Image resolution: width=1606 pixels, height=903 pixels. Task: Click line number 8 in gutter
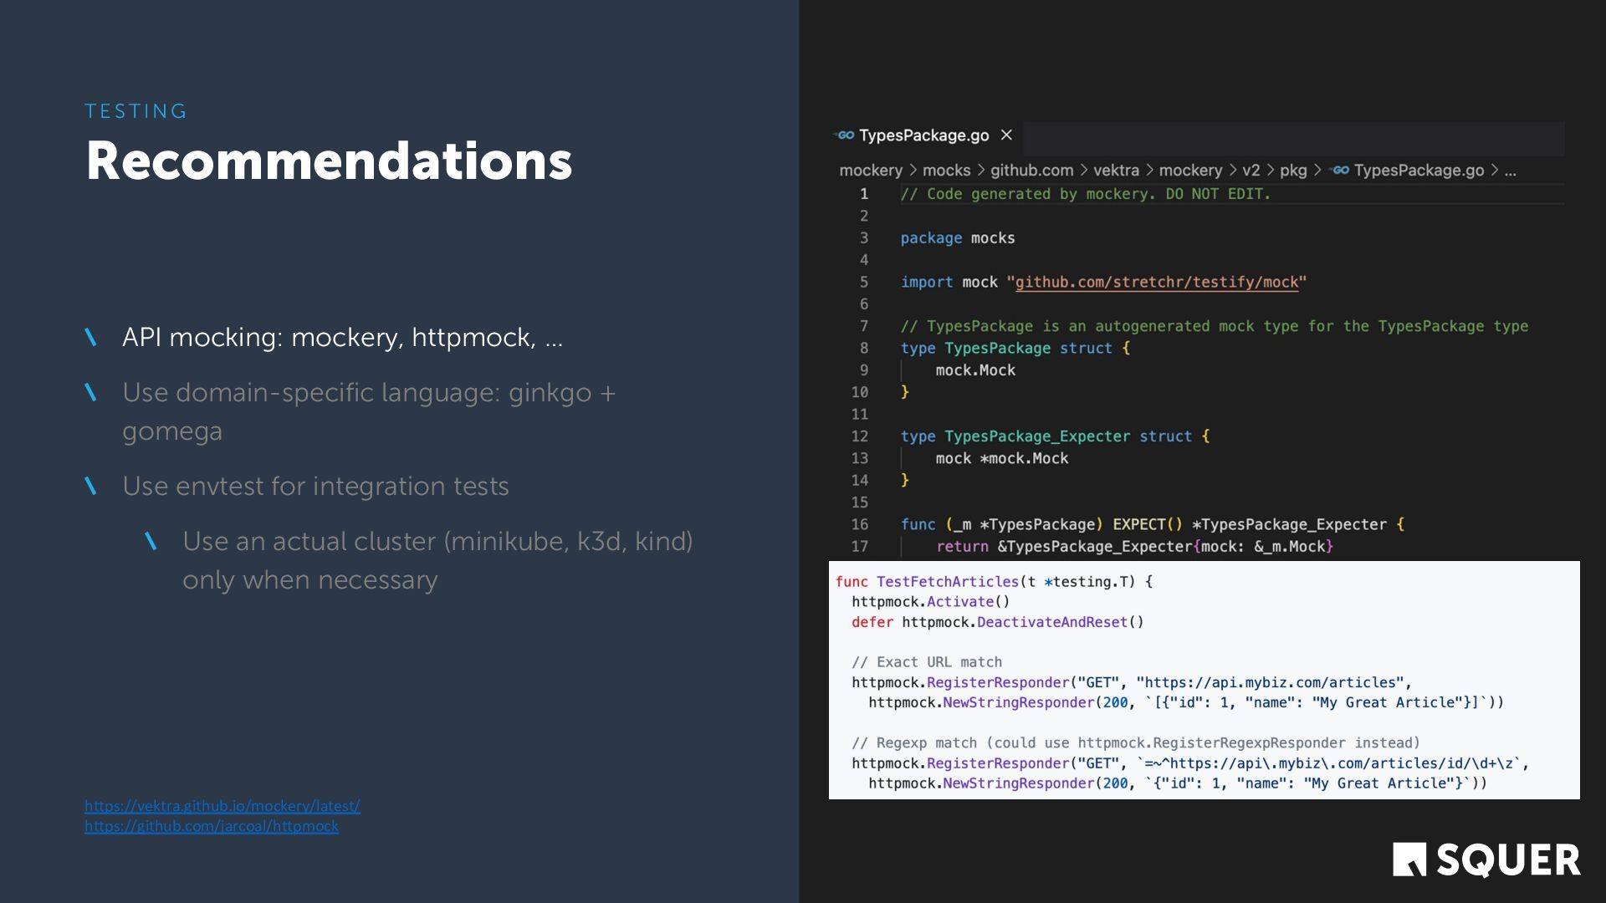coord(863,349)
